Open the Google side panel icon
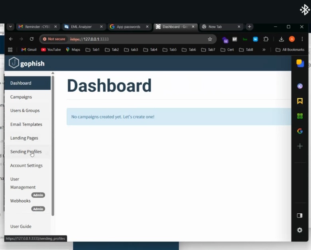This screenshot has width=311, height=250. pyautogui.click(x=300, y=131)
